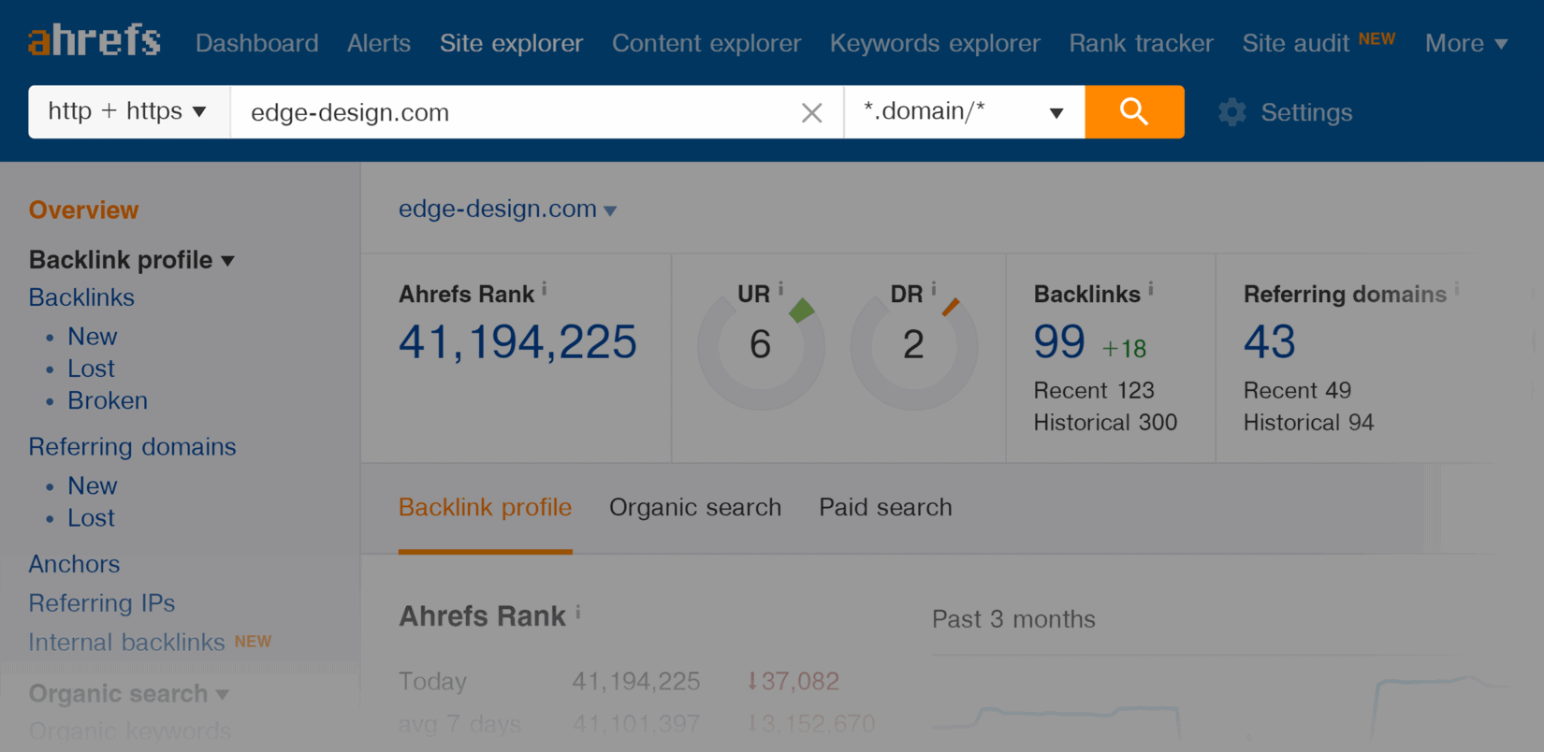
Task: Click Overview in sidebar
Action: 83,210
